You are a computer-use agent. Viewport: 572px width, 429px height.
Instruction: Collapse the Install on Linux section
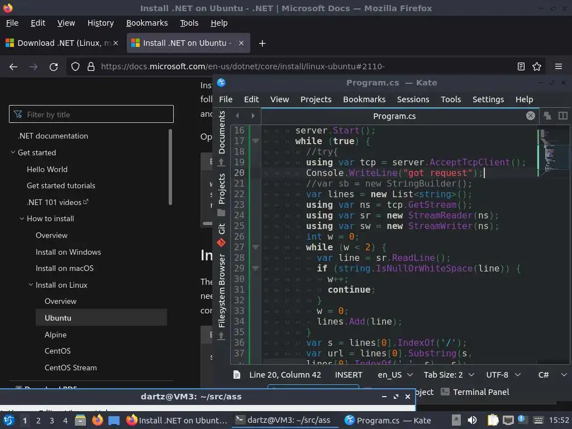tap(31, 285)
